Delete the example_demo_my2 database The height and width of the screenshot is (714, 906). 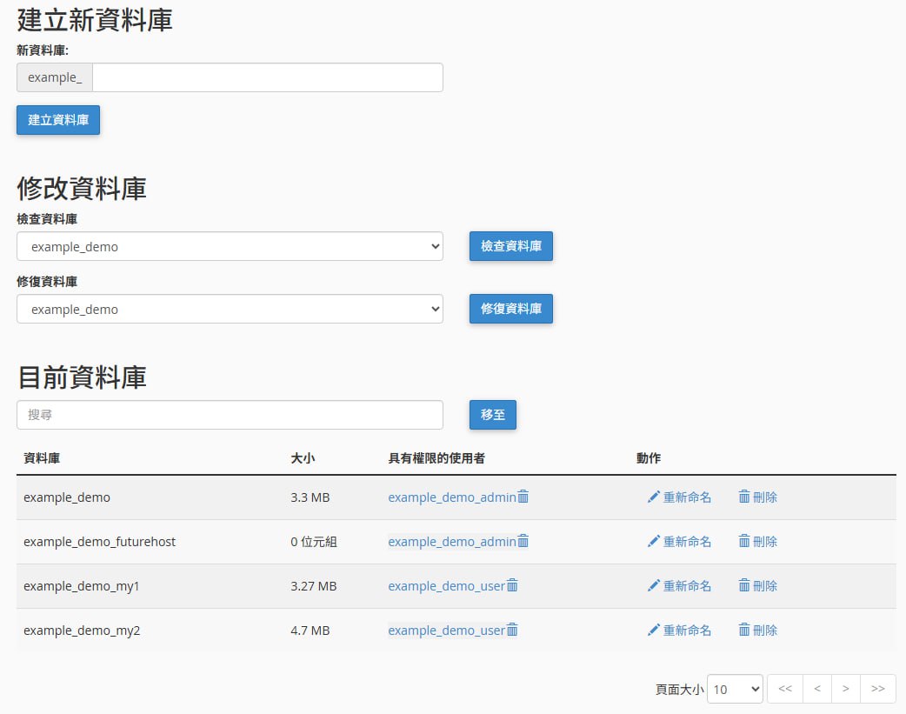(757, 630)
